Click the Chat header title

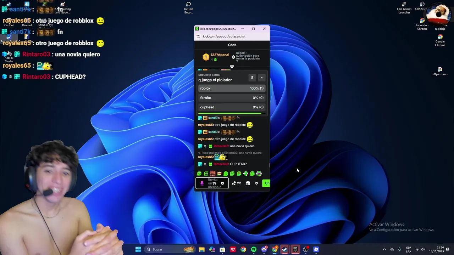tap(232, 45)
